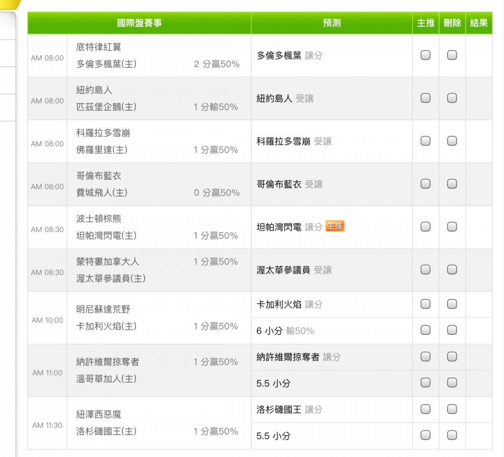Select team name 底特律紅翼

(98, 47)
